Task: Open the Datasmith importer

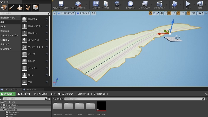Action: (x=130, y=5)
